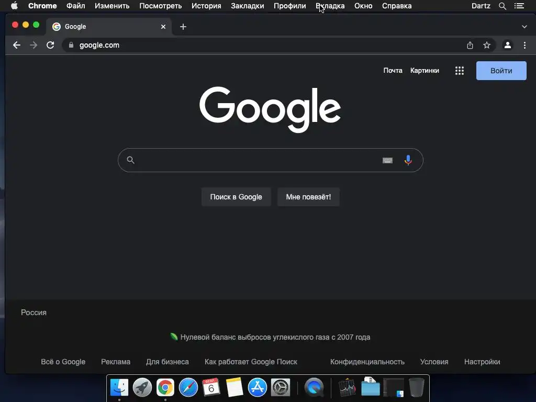
Task: Open Google apps grid
Action: (460, 71)
